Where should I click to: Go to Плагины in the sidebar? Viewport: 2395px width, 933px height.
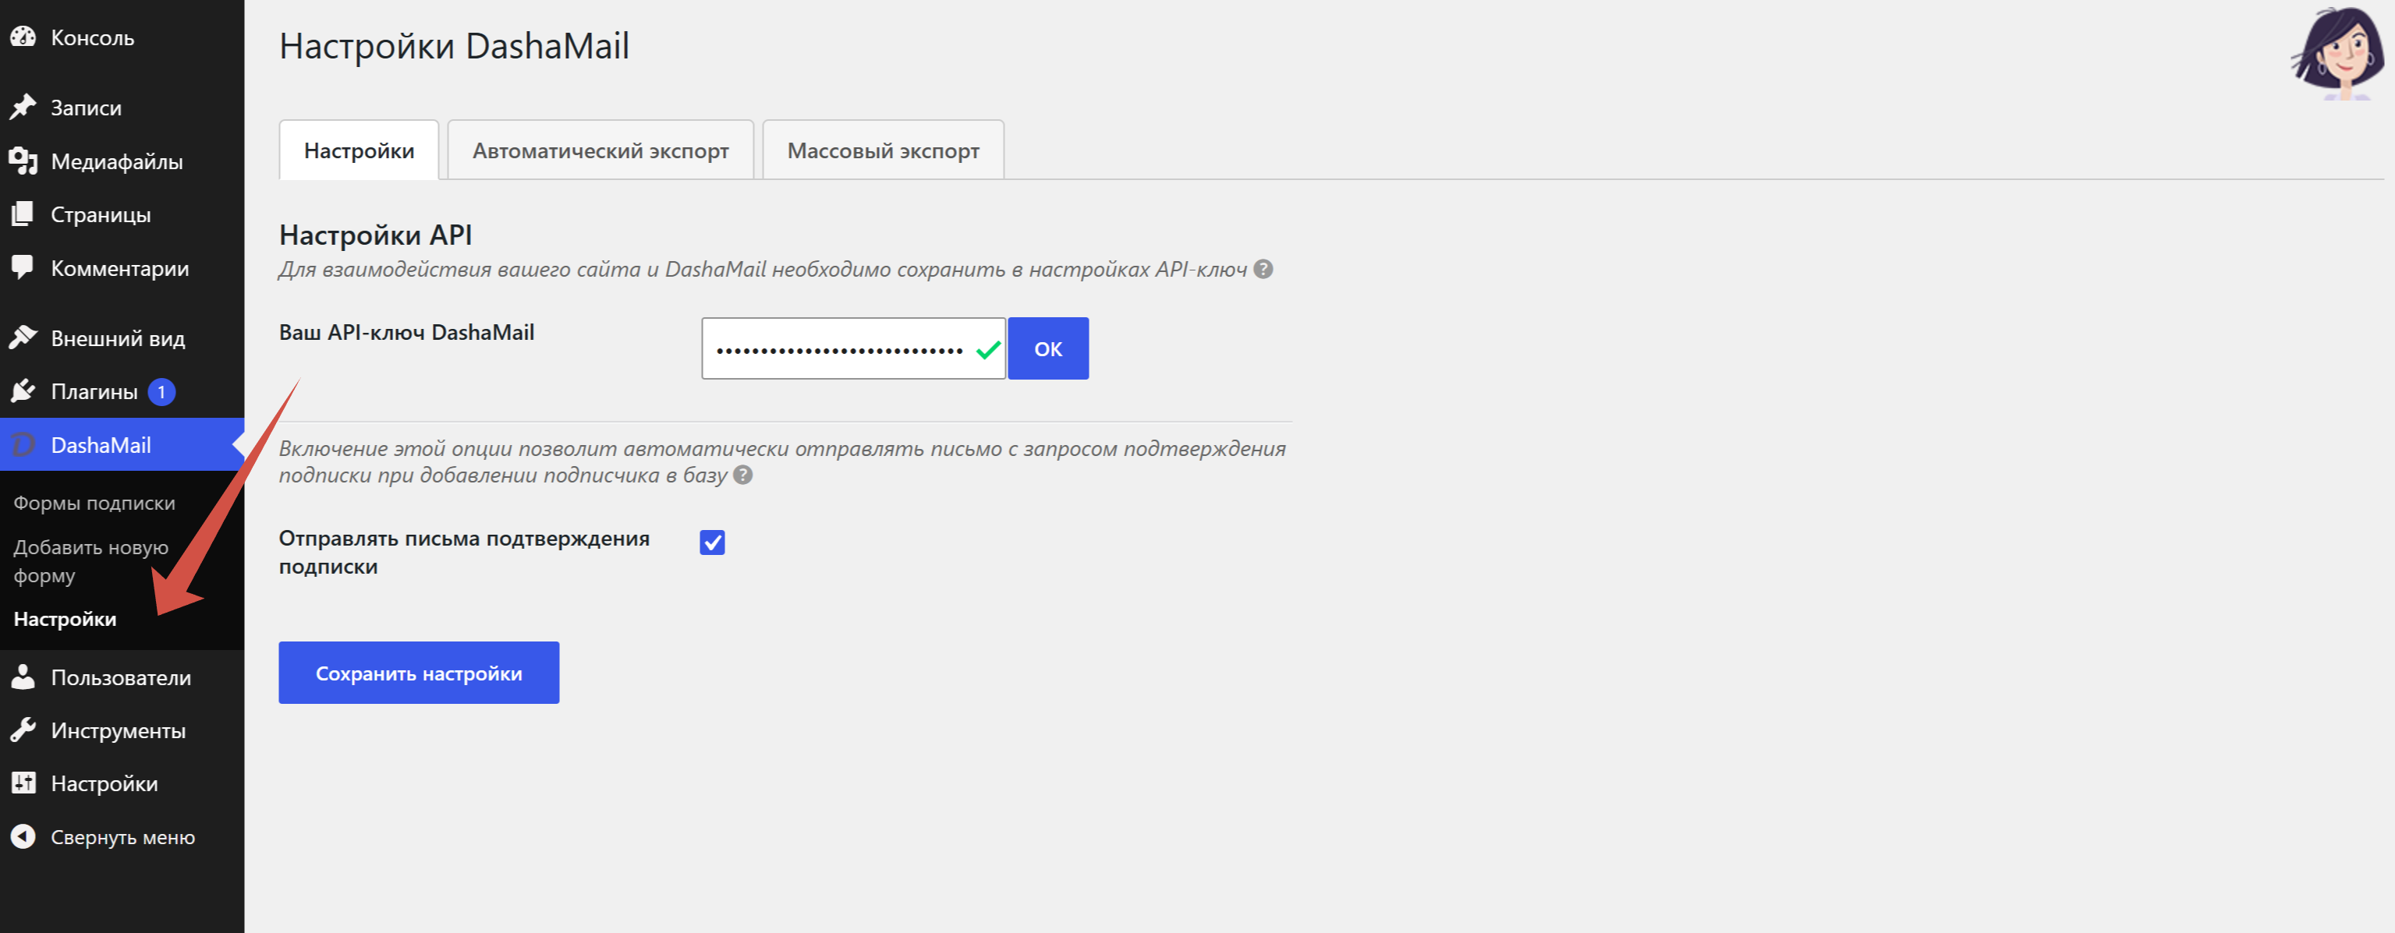[x=122, y=391]
